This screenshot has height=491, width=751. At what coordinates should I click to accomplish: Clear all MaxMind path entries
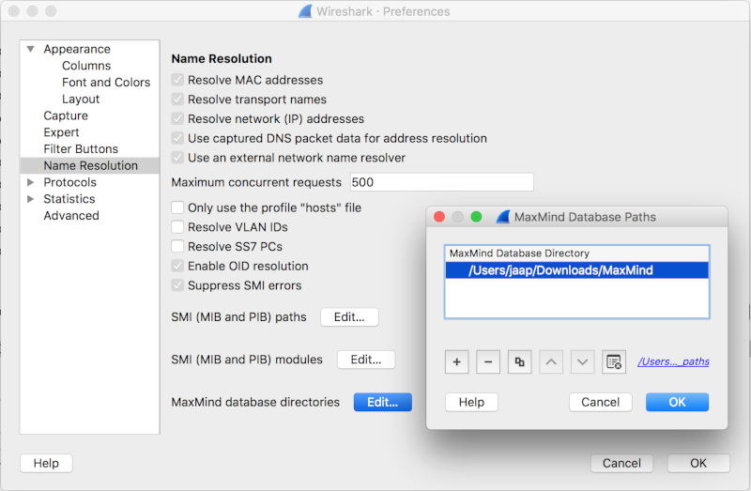pyautogui.click(x=614, y=361)
